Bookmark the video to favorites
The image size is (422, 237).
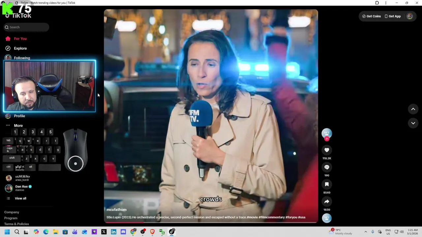click(327, 184)
